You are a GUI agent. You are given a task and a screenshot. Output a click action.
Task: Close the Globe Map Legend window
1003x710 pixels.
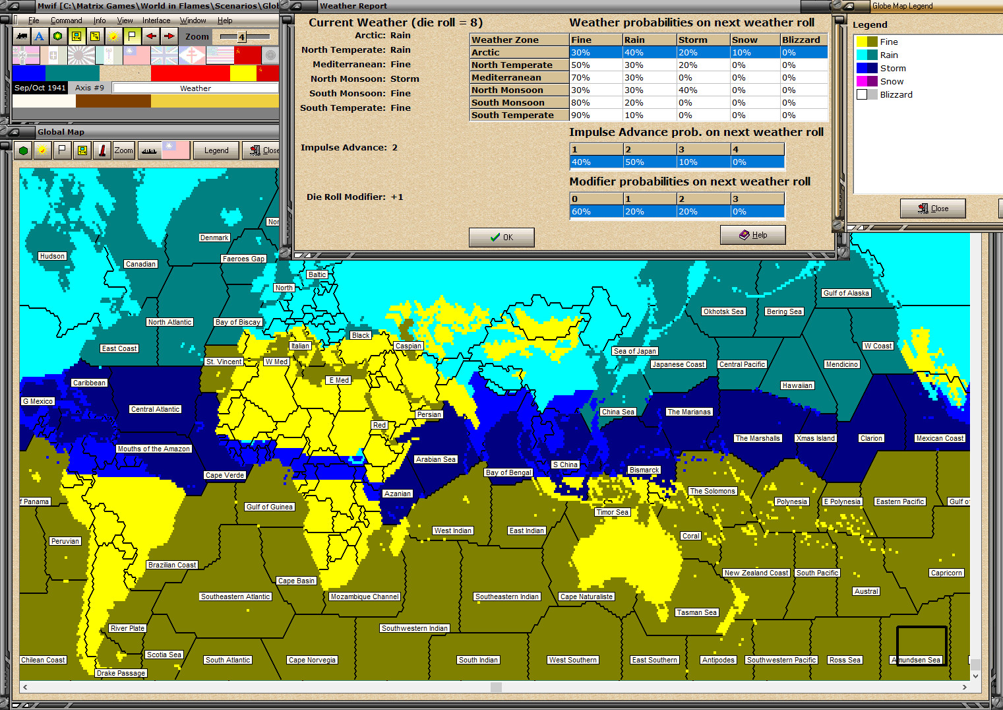[932, 209]
